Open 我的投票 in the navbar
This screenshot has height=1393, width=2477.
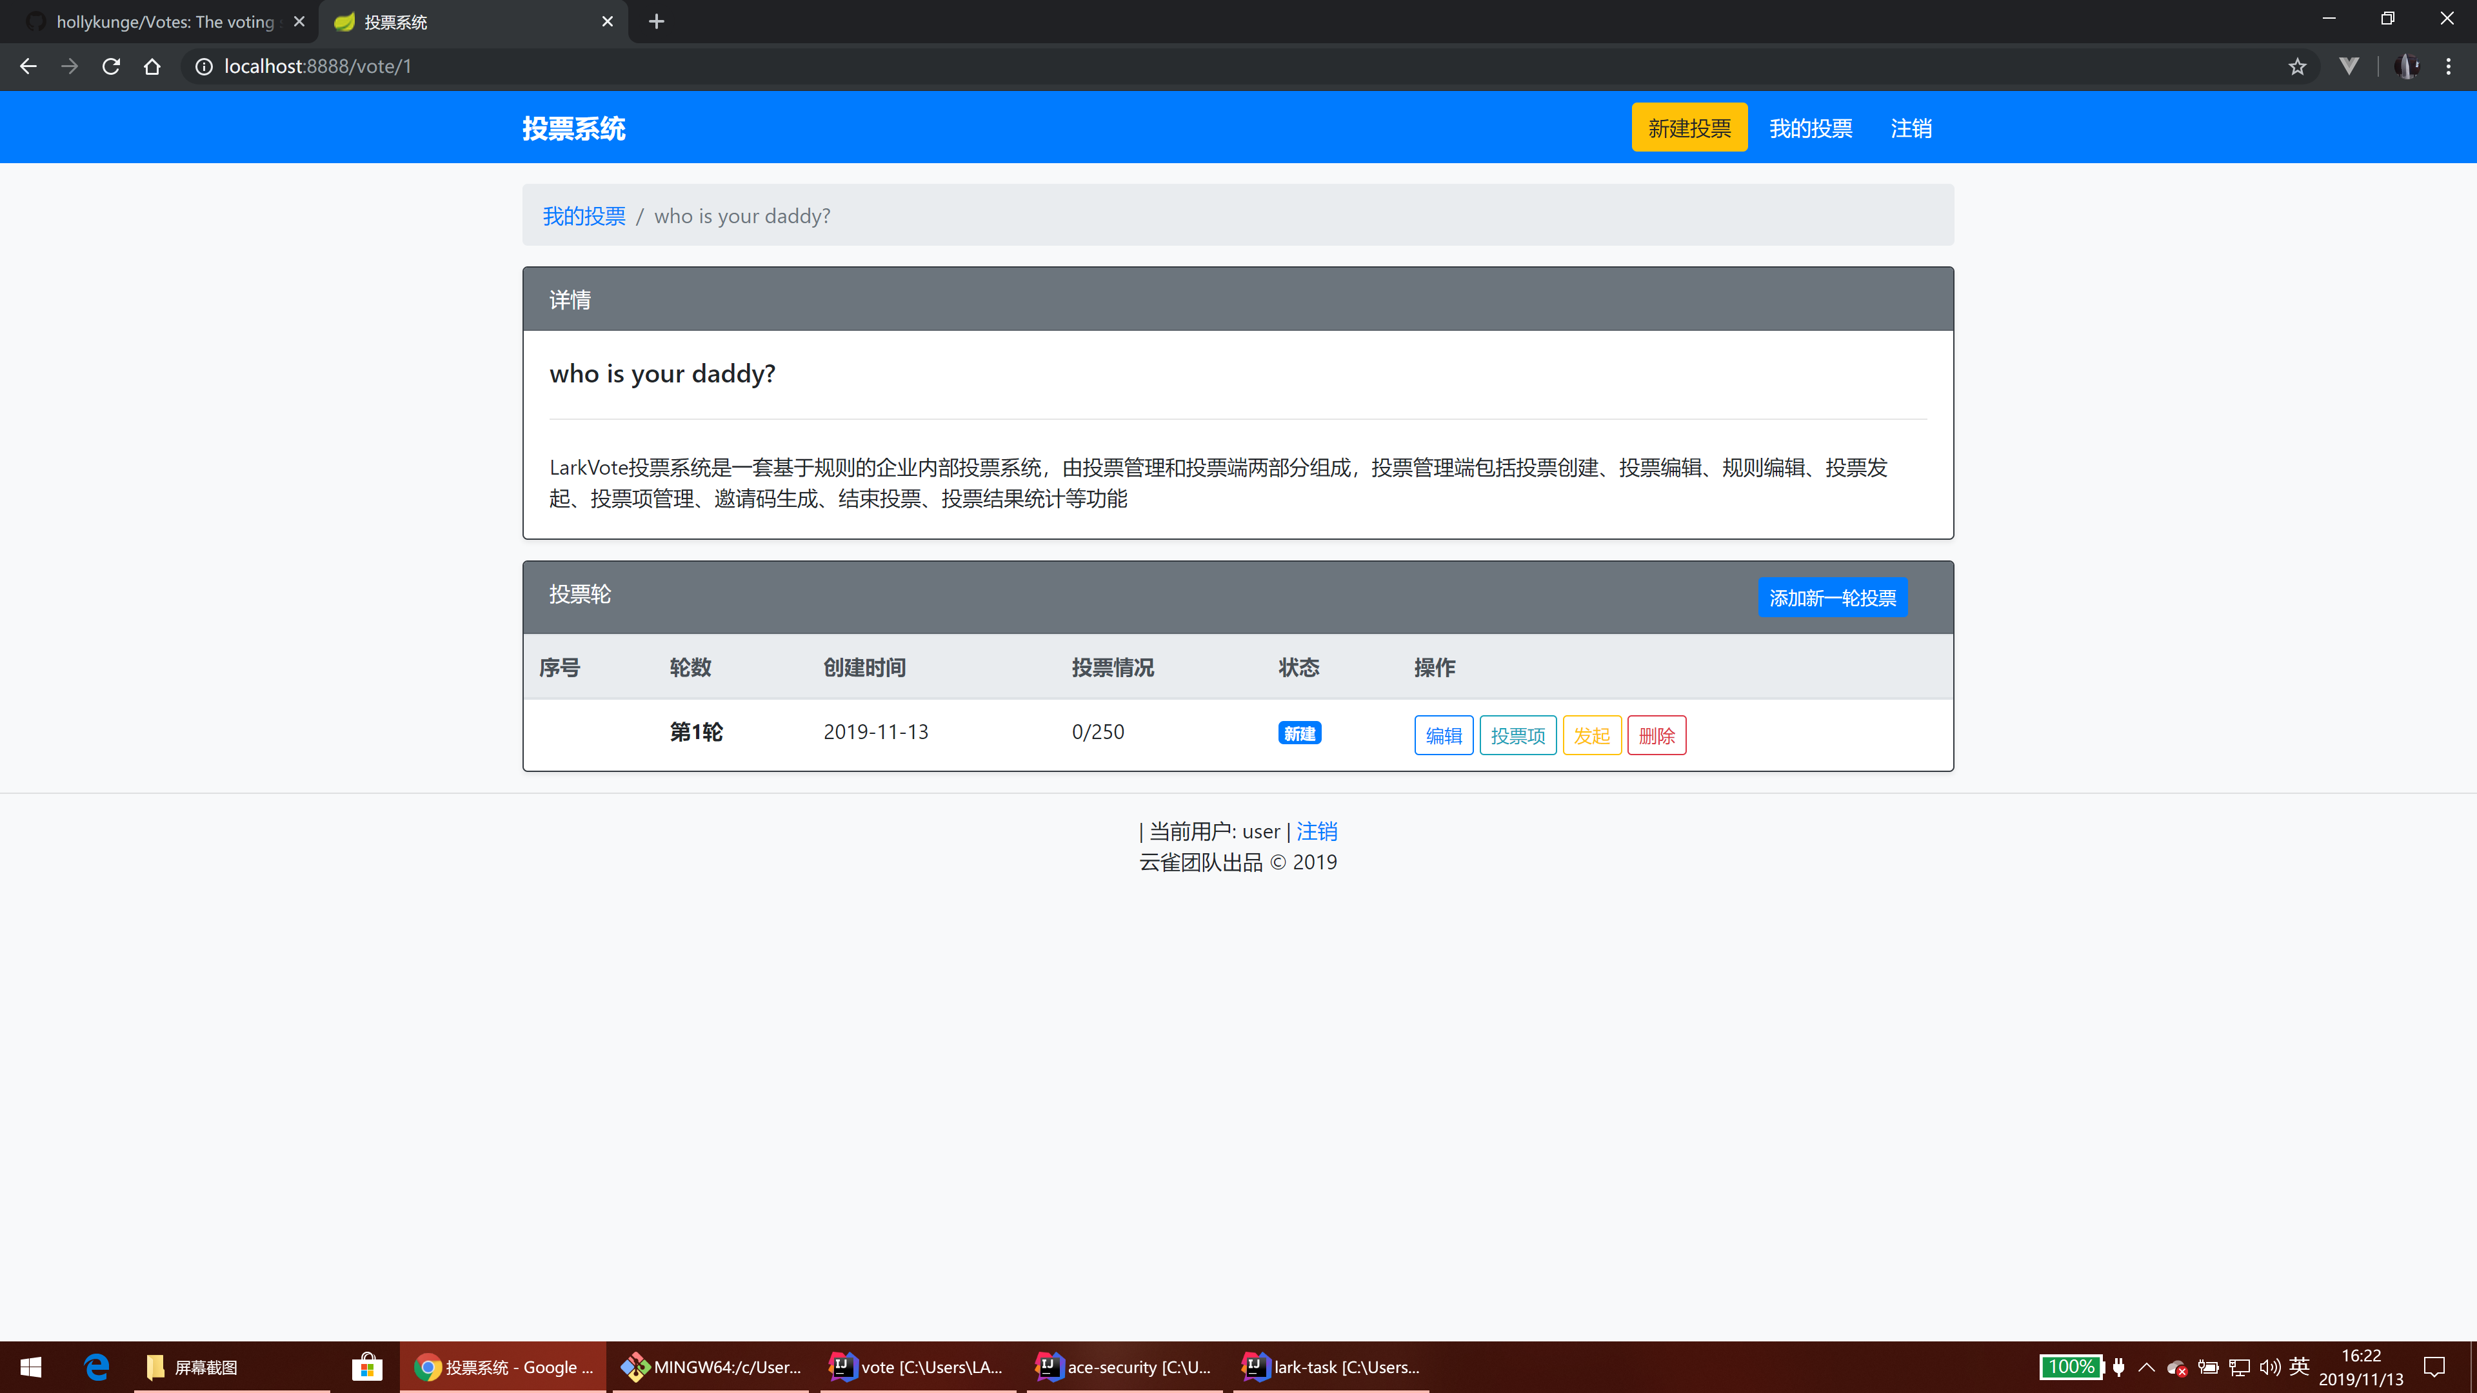(x=1811, y=128)
